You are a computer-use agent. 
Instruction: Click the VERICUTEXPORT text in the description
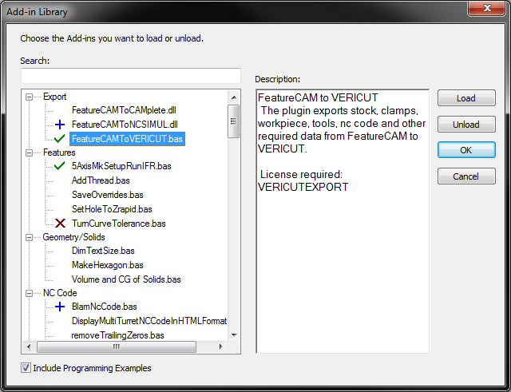tap(303, 187)
